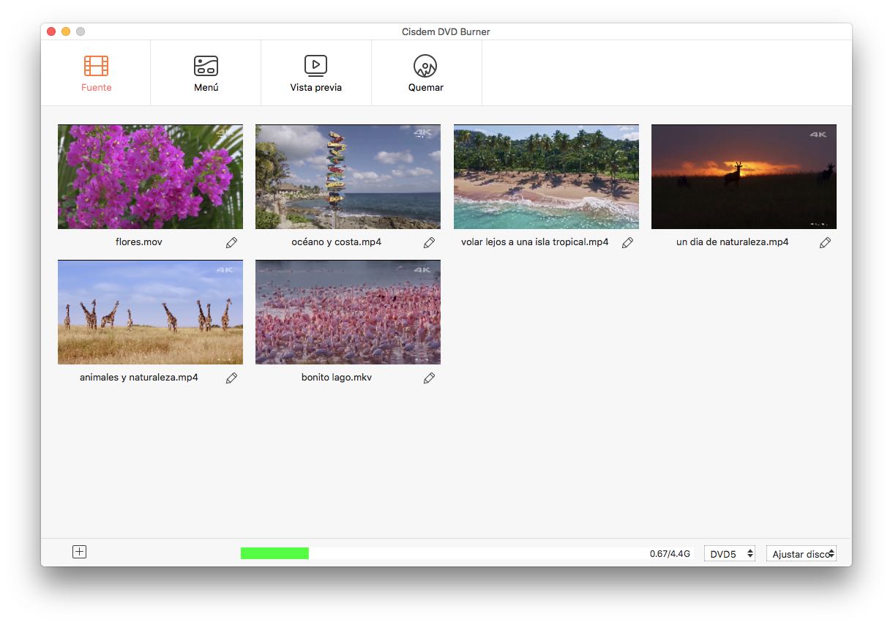The height and width of the screenshot is (625, 893).
Task: Open the edit pencil for océano y costa.mp4
Action: (x=429, y=242)
